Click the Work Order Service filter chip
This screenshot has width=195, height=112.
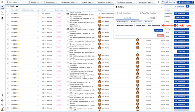pyautogui.click(x=136, y=22)
